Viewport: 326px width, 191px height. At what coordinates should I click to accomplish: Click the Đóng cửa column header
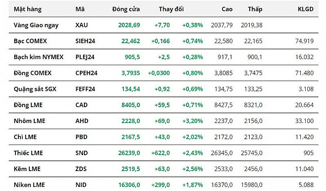point(126,9)
